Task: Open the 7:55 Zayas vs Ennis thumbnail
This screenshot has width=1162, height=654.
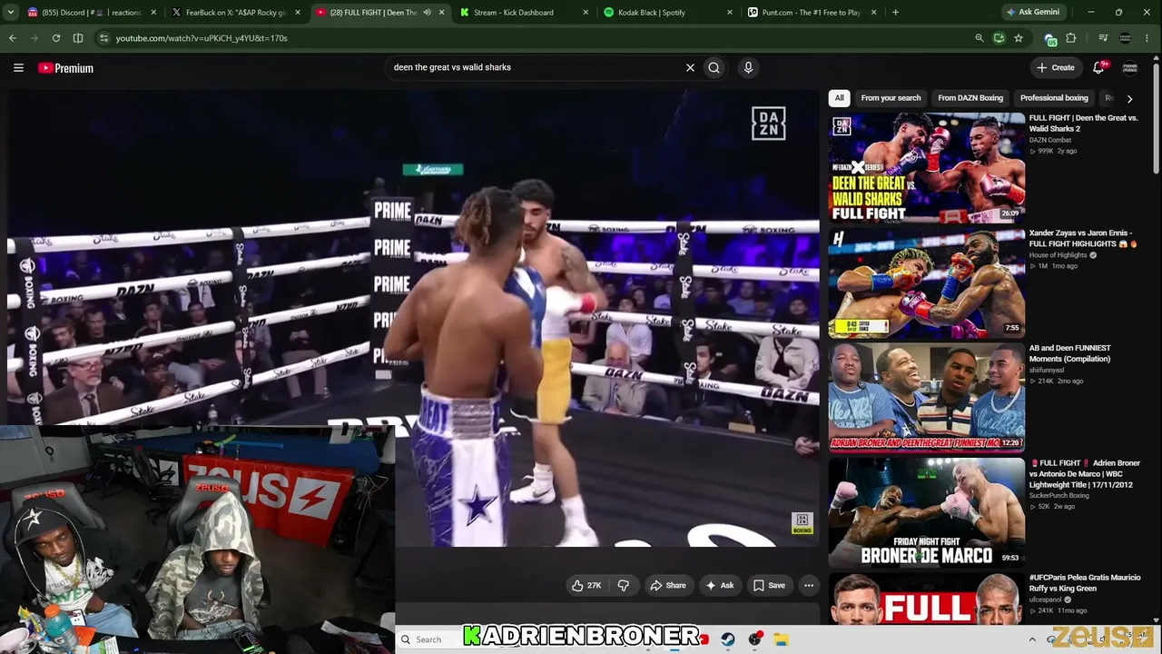Action: click(926, 282)
